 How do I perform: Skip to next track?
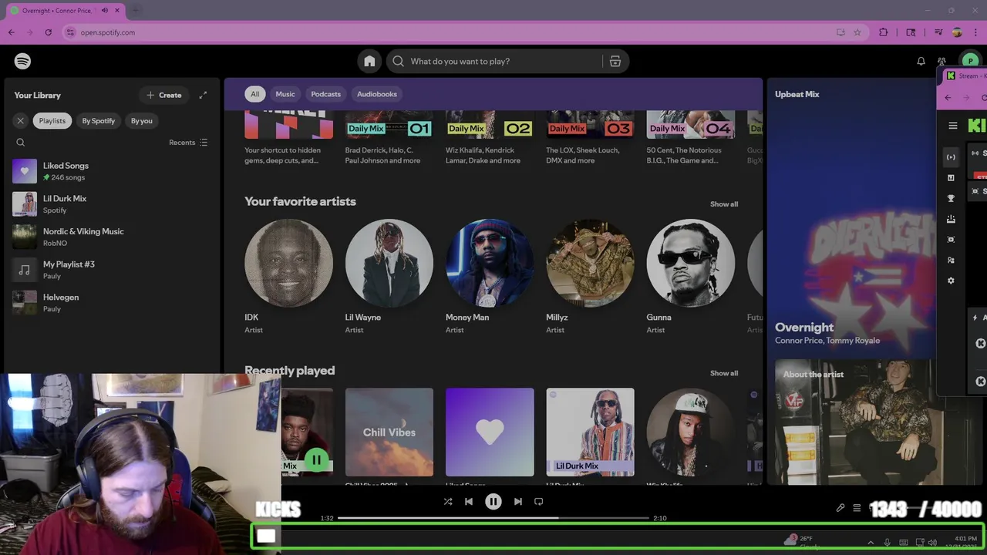click(518, 501)
